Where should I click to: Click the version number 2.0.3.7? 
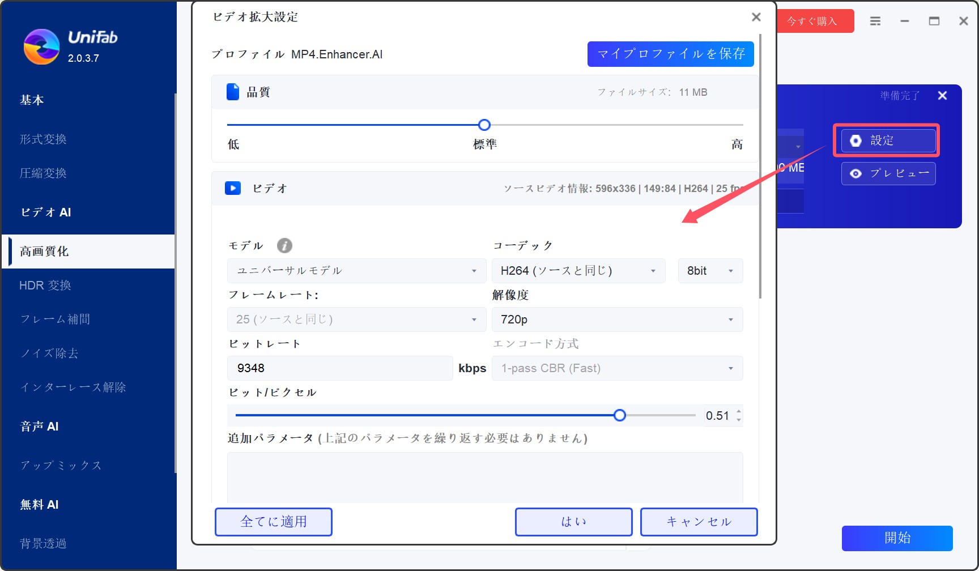pyautogui.click(x=83, y=58)
